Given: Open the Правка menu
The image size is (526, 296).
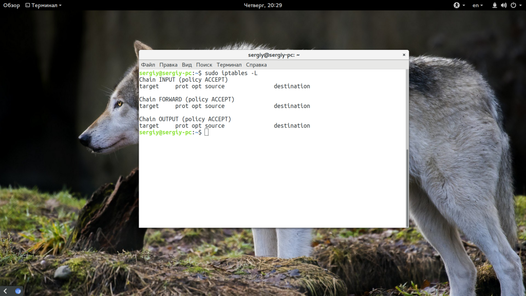Looking at the screenshot, I should [x=168, y=65].
